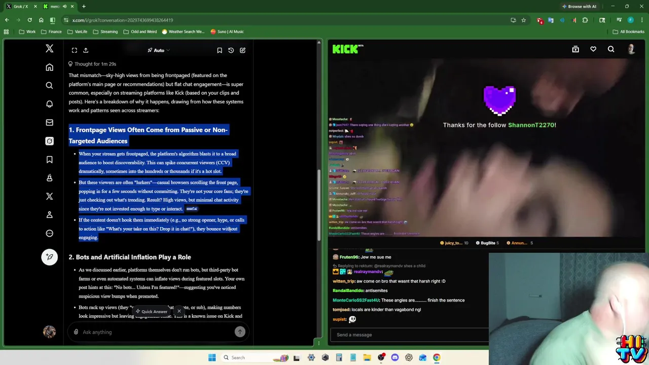Open MonteCarloSS2Fast4U username in chat

356,300
